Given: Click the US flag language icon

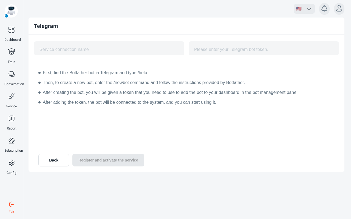Looking at the screenshot, I should point(299,9).
